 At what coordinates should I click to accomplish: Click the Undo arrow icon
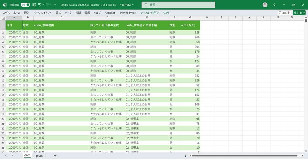[40, 5]
